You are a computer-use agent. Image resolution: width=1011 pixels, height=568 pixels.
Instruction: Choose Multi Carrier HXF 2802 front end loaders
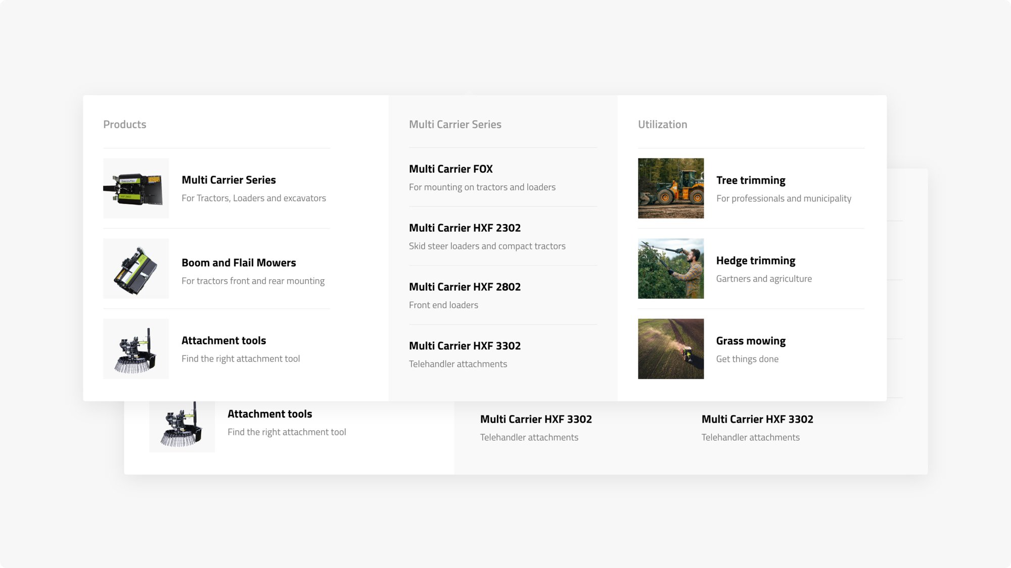click(465, 287)
